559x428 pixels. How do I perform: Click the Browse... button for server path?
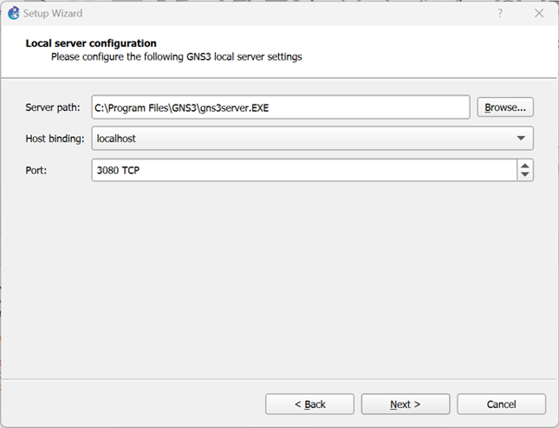[x=505, y=107]
